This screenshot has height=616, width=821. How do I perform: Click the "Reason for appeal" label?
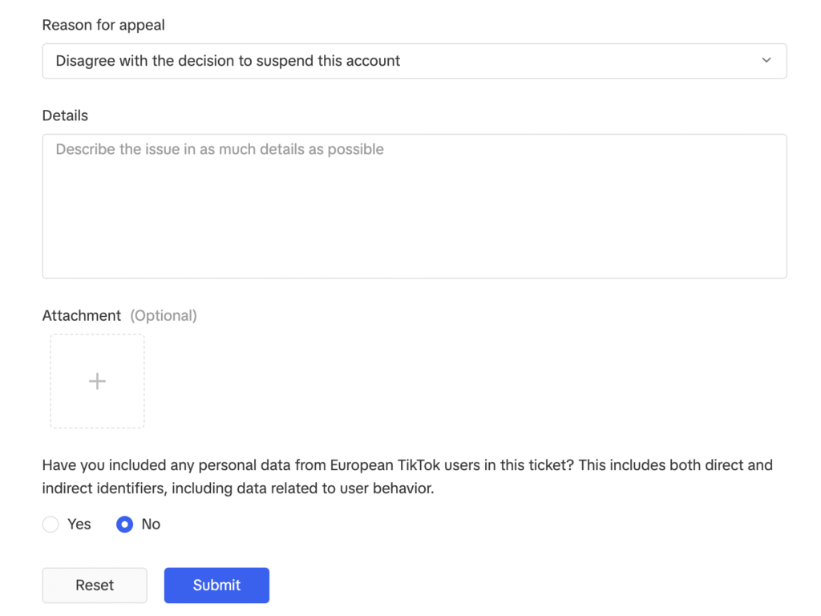(x=103, y=25)
